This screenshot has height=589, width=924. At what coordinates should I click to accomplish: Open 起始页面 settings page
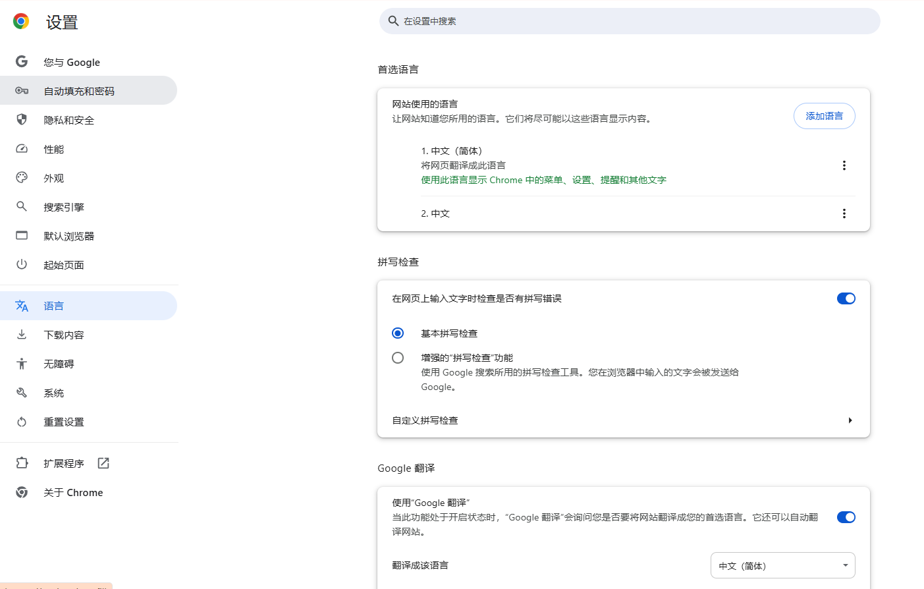point(88,265)
